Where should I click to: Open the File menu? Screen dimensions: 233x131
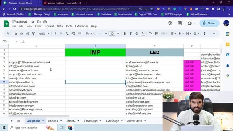14,26
